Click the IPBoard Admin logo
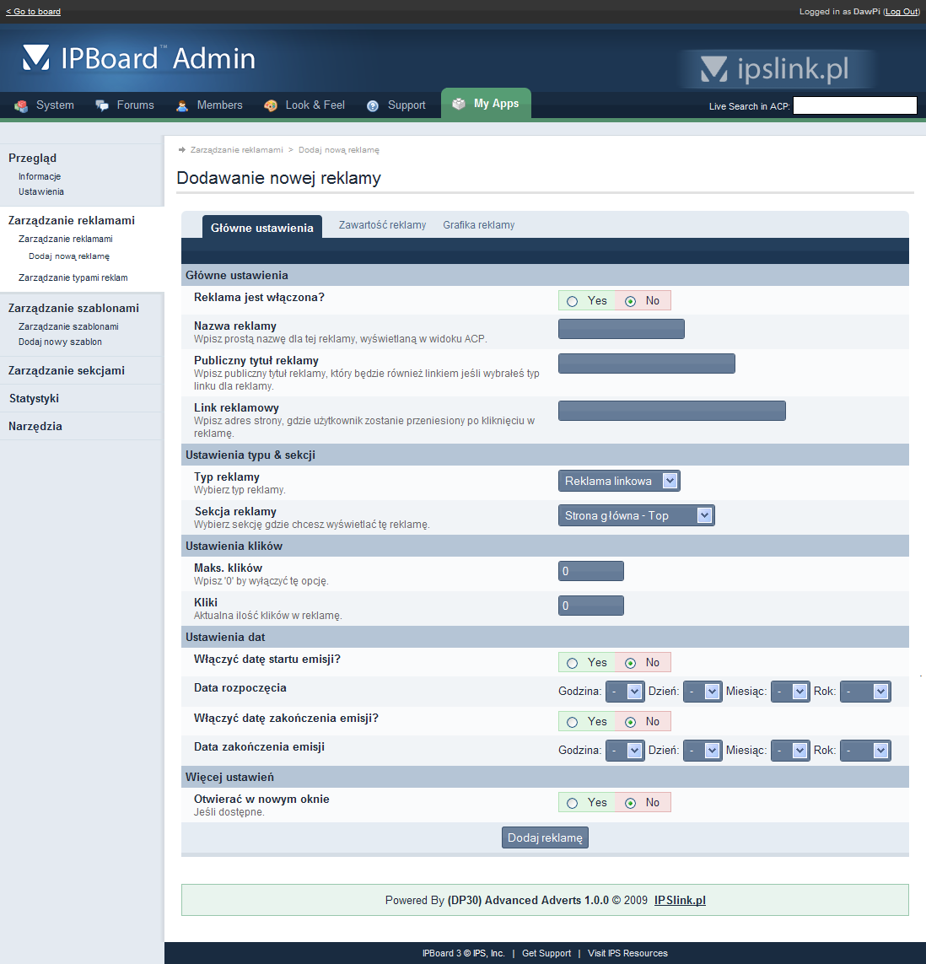The width and height of the screenshot is (926, 964). pos(138,58)
